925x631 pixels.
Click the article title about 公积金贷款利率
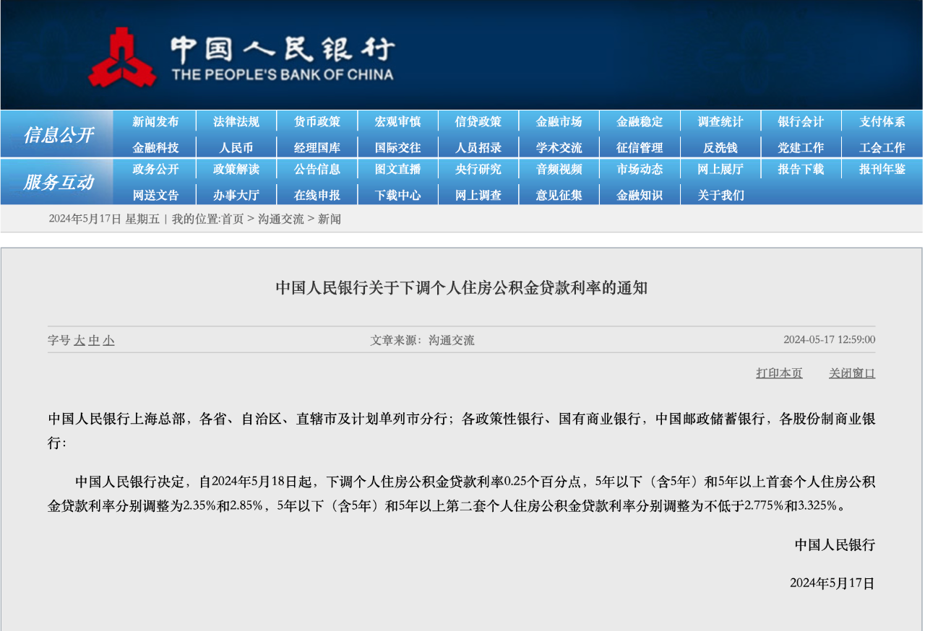click(x=462, y=288)
